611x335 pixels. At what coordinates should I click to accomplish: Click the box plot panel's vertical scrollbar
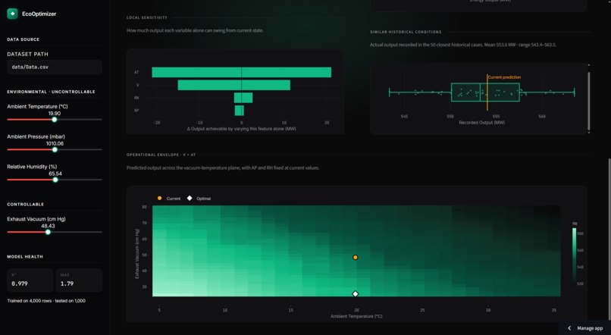point(589,101)
